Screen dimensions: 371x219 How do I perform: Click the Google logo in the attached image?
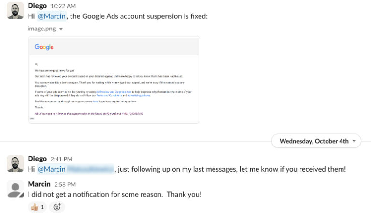coord(44,47)
